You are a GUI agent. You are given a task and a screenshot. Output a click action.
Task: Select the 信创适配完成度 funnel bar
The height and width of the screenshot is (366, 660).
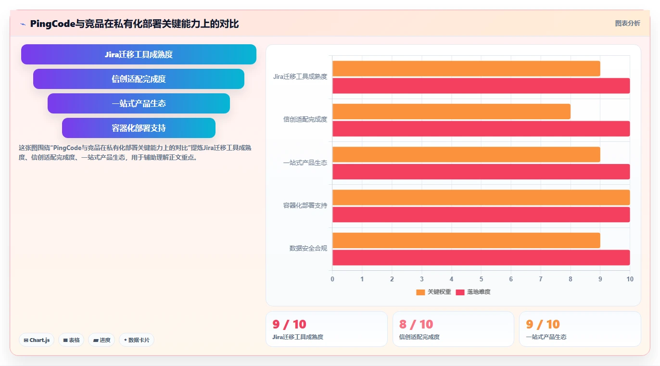(139, 79)
